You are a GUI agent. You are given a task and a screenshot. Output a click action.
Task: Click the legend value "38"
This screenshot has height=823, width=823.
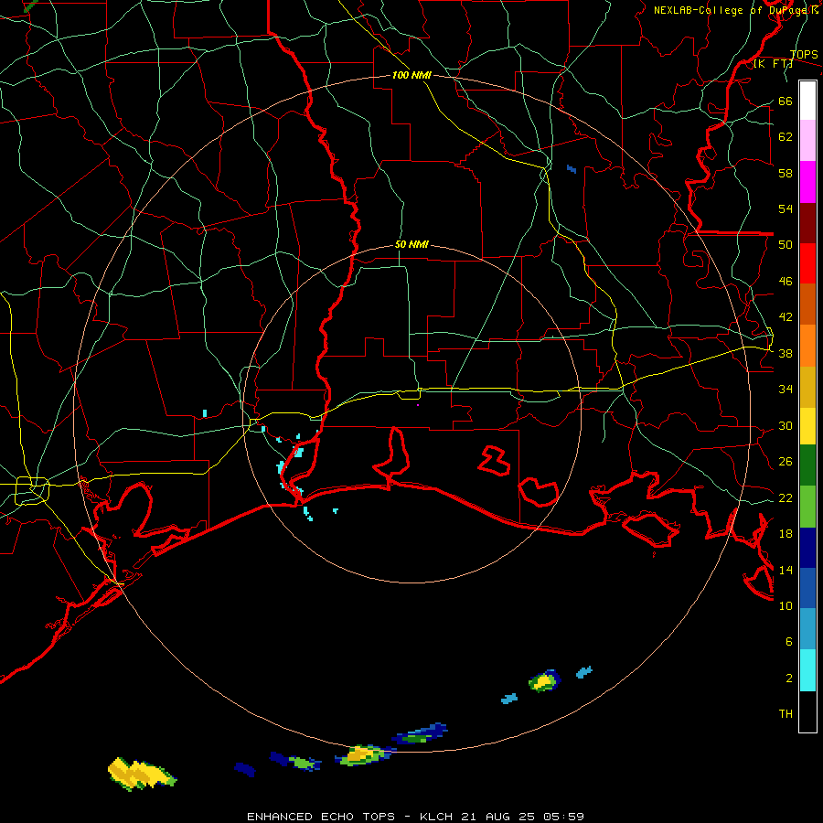786,353
